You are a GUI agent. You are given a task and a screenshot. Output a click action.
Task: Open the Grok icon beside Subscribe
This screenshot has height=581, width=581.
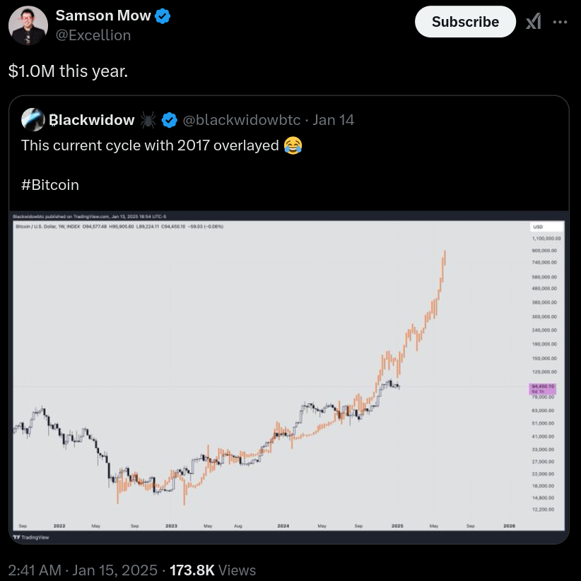click(x=533, y=22)
